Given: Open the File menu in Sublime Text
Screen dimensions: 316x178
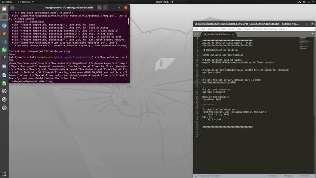Looking at the screenshot, I should pyautogui.click(x=196, y=29).
